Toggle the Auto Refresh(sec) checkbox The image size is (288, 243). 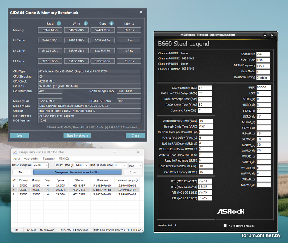point(225,226)
